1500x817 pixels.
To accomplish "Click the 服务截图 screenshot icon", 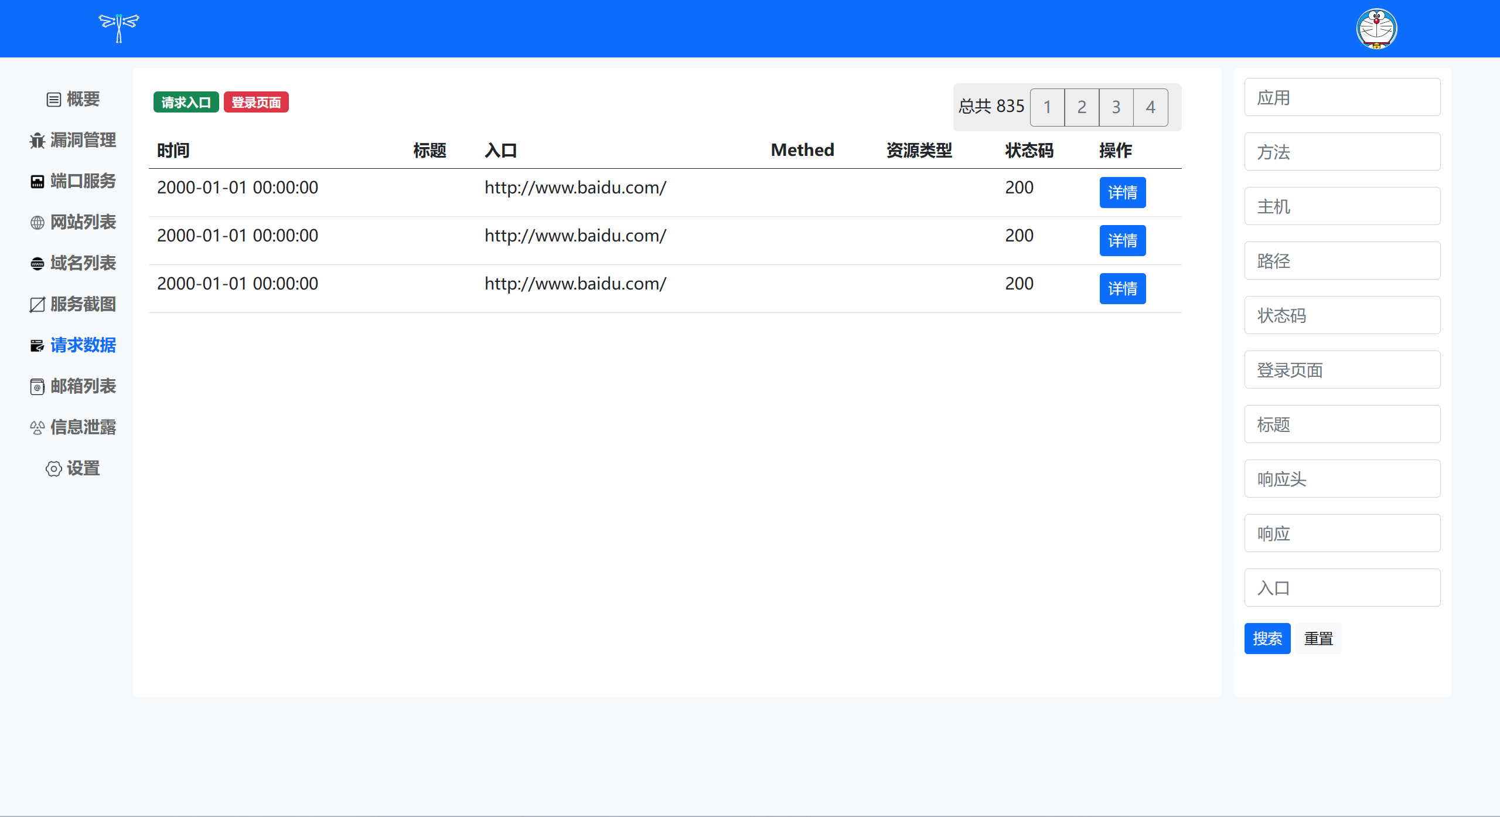I will tap(37, 305).
